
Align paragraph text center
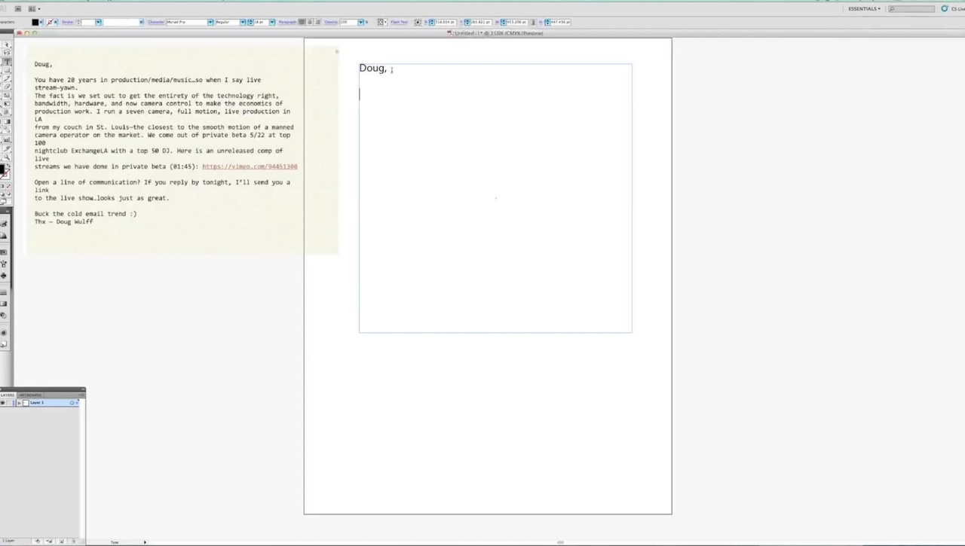click(310, 22)
